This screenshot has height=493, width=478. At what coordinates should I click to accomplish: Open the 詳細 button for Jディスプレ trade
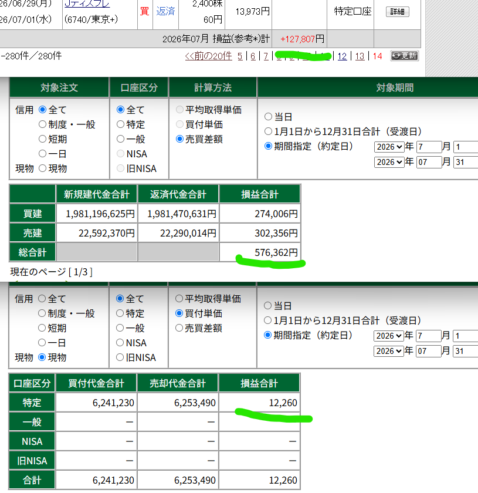397,12
